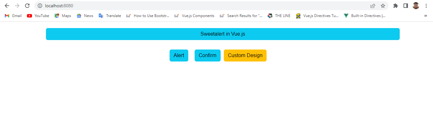Open Chrome three-dot menu
433x117 pixels.
426,6
